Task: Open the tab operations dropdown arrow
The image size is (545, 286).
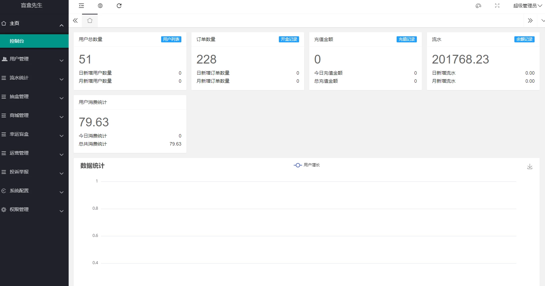Action: (x=542, y=21)
